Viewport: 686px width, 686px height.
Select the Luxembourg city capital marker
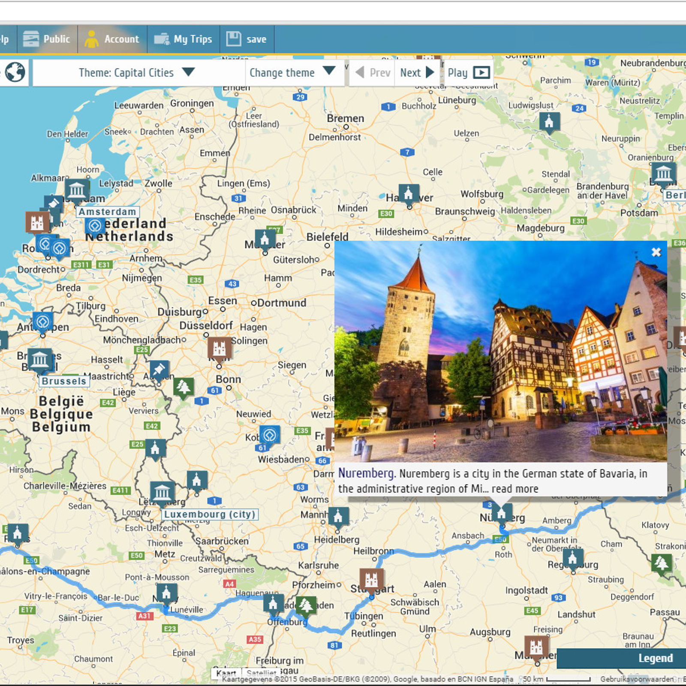coord(162,492)
